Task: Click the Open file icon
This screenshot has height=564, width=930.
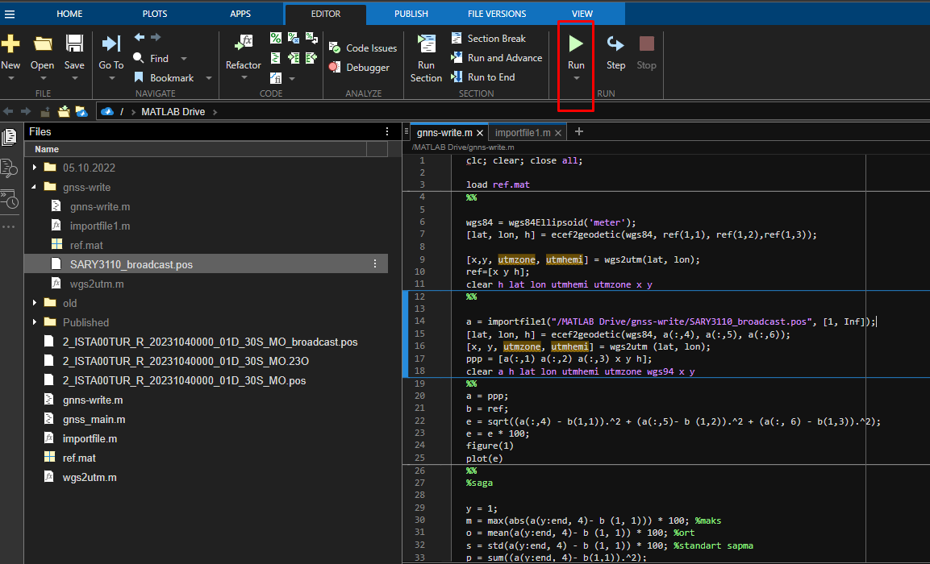Action: [43, 44]
